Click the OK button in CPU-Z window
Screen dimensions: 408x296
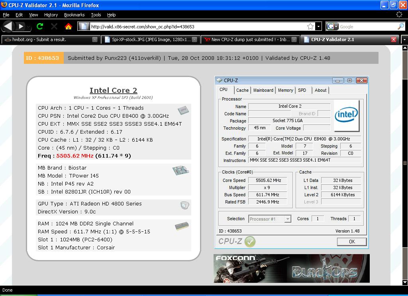click(352, 241)
